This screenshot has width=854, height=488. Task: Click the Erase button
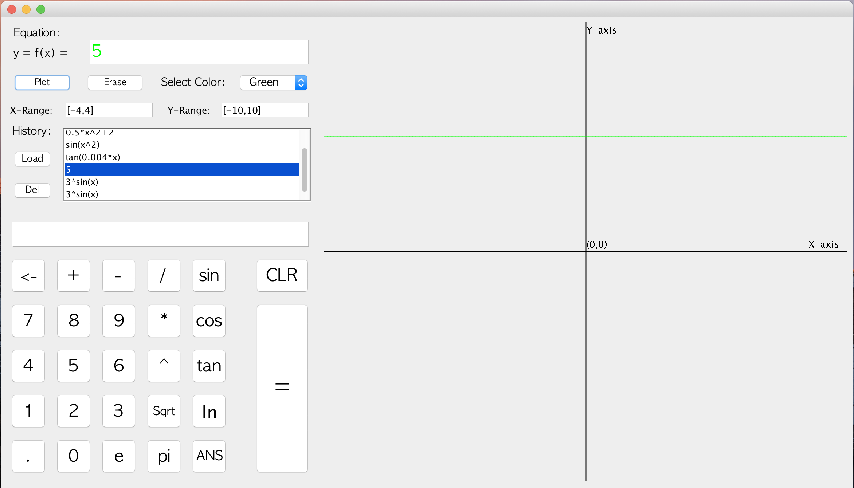click(x=115, y=82)
